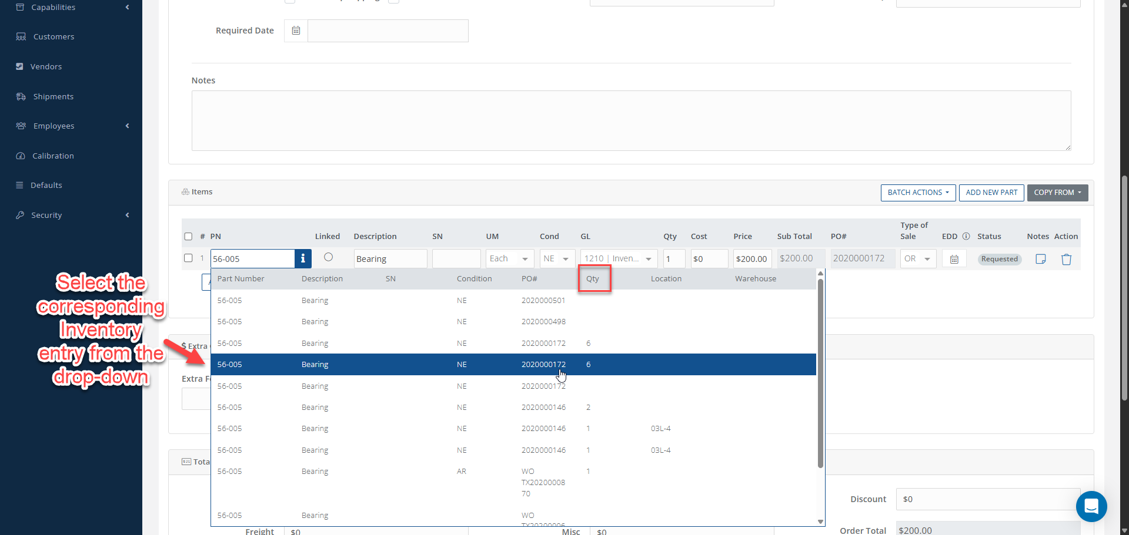Open the chat support bubble

pos(1091,506)
